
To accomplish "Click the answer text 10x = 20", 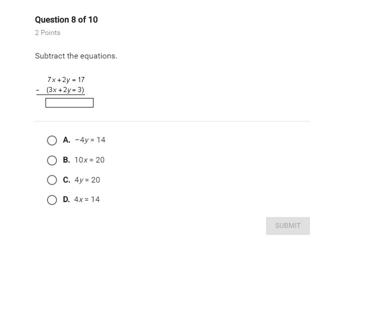I will 89,160.
